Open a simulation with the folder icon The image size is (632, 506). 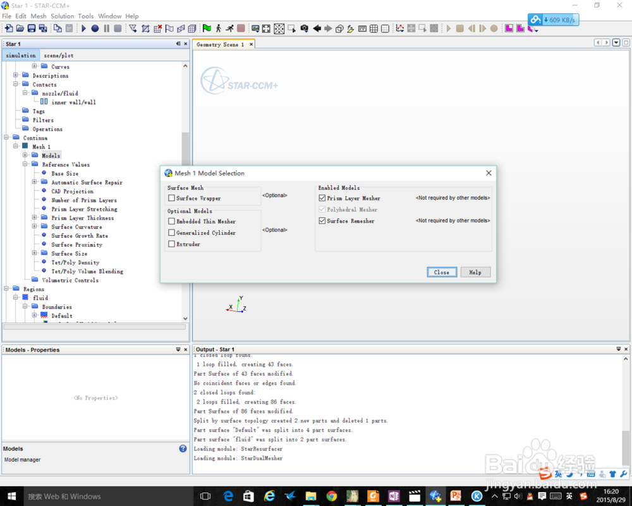20,28
